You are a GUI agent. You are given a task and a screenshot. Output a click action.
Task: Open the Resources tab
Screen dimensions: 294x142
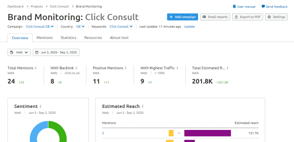pos(93,38)
